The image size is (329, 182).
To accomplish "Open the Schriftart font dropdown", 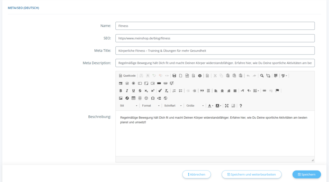I will [173, 106].
